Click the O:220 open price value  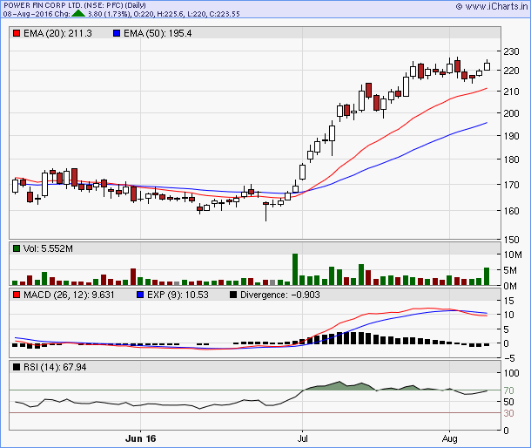(144, 14)
